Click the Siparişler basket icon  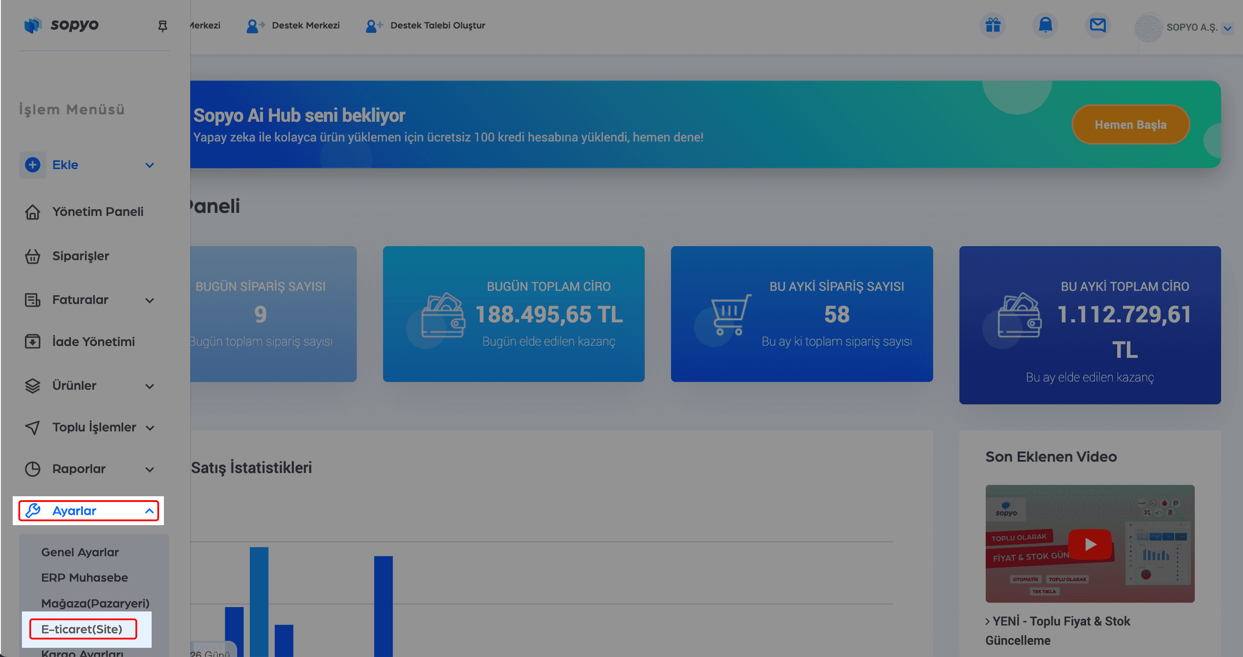32,256
